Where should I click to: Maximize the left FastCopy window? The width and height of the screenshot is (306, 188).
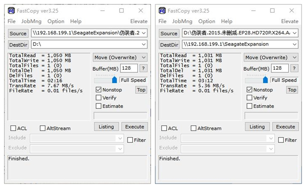(121, 10)
